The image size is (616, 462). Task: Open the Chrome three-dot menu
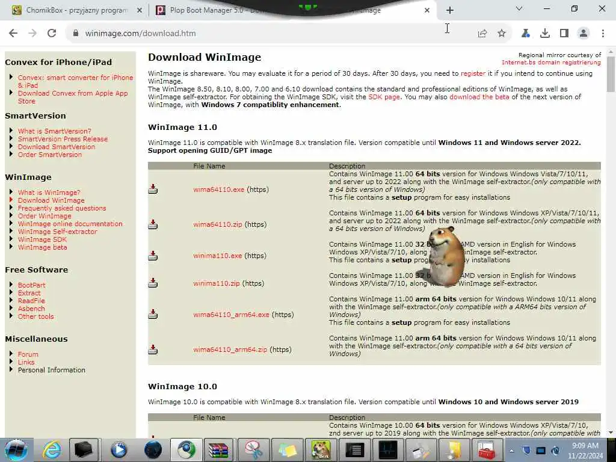pos(603,34)
